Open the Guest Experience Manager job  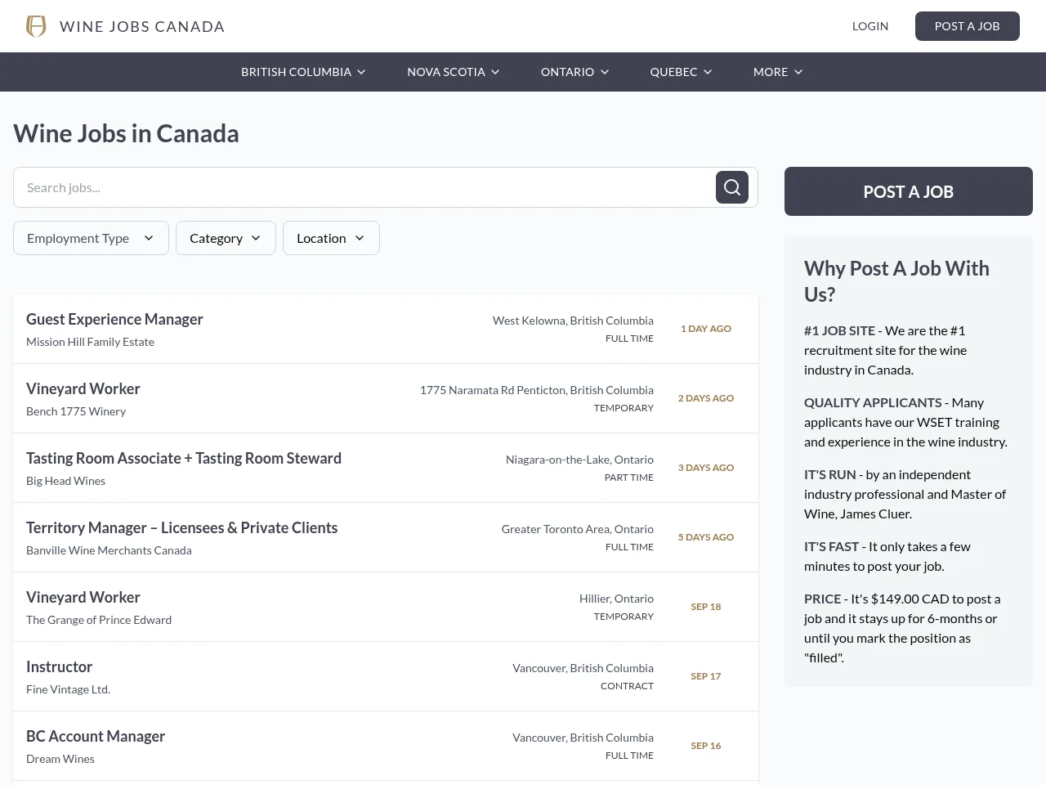[x=386, y=329]
